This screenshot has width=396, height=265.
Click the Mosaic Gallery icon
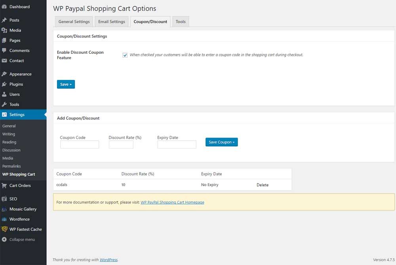pyautogui.click(x=4, y=209)
